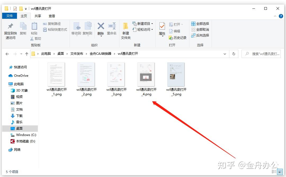Select file vcf通讯录打开_1.png thumbnail
The width and height of the screenshot is (286, 177).
(x=56, y=74)
